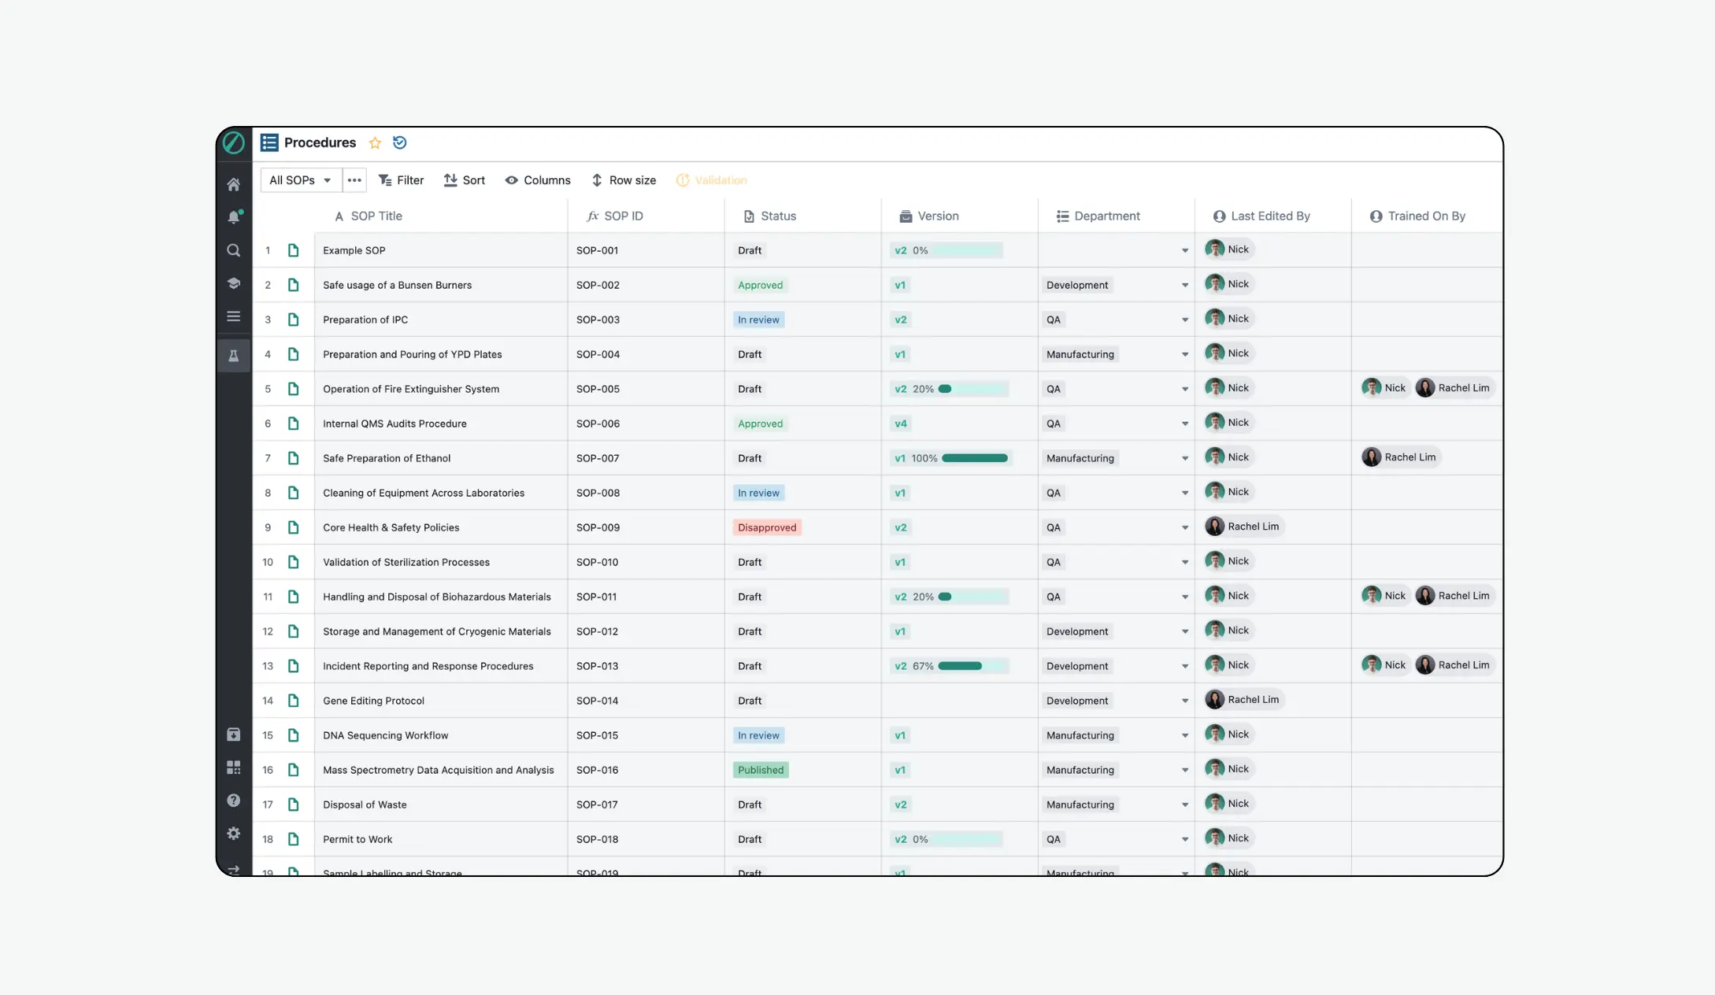Click the help question mark icon
The height and width of the screenshot is (995, 1715).
click(233, 800)
